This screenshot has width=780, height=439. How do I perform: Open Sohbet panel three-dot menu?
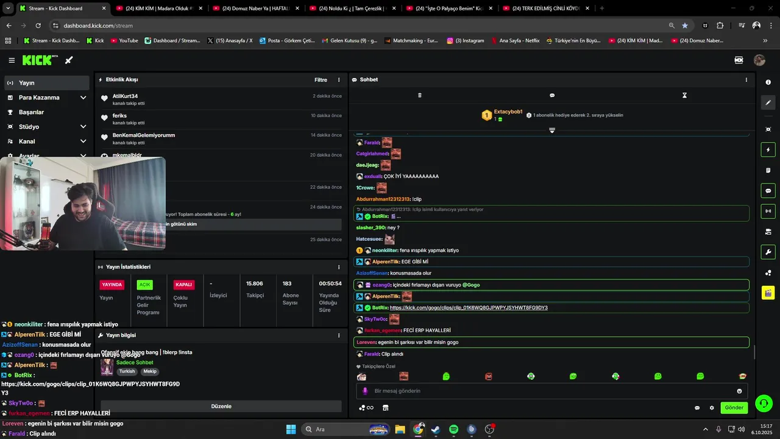746,80
